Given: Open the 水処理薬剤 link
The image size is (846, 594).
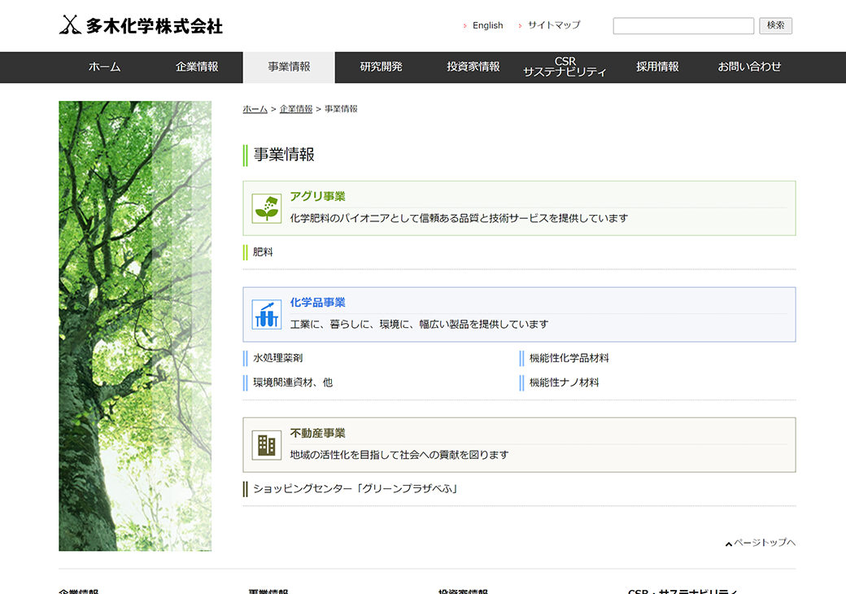Looking at the screenshot, I should [x=278, y=358].
